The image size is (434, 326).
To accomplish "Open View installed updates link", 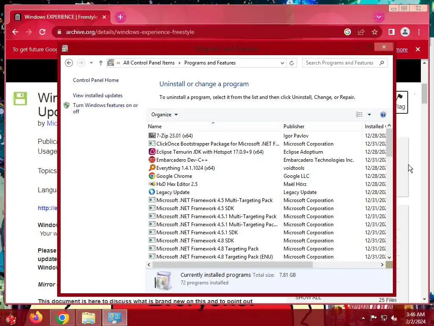I will tap(98, 96).
